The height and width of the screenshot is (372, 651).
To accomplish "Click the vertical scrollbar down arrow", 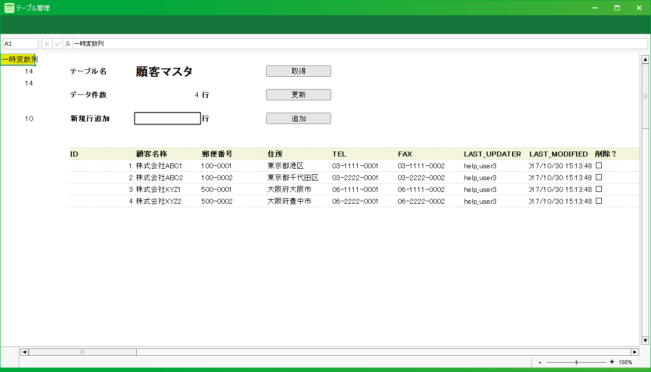I will [x=645, y=341].
